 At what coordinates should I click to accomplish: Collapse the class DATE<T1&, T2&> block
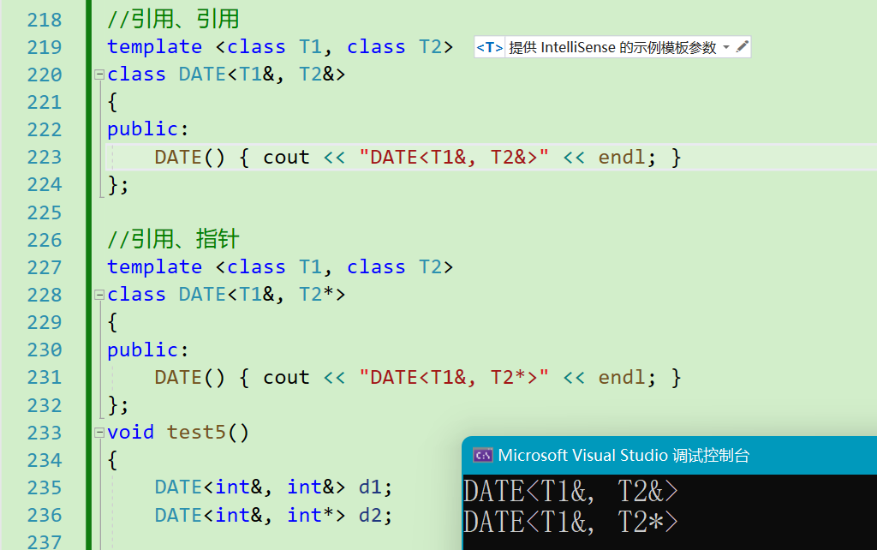point(99,75)
